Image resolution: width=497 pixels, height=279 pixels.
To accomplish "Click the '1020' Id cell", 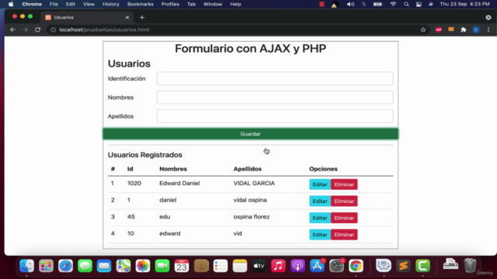I will pyautogui.click(x=134, y=184).
